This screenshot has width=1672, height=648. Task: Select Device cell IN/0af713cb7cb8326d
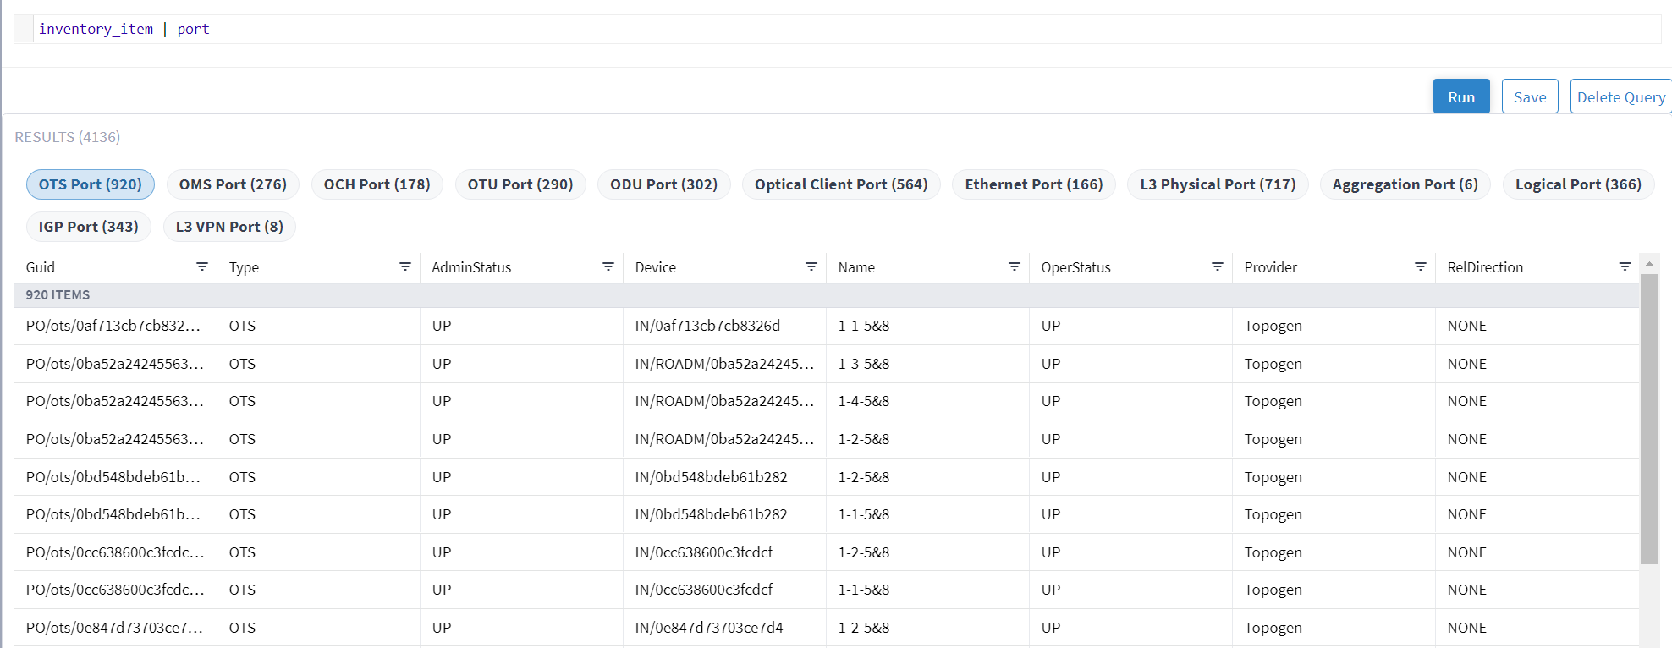click(x=724, y=326)
